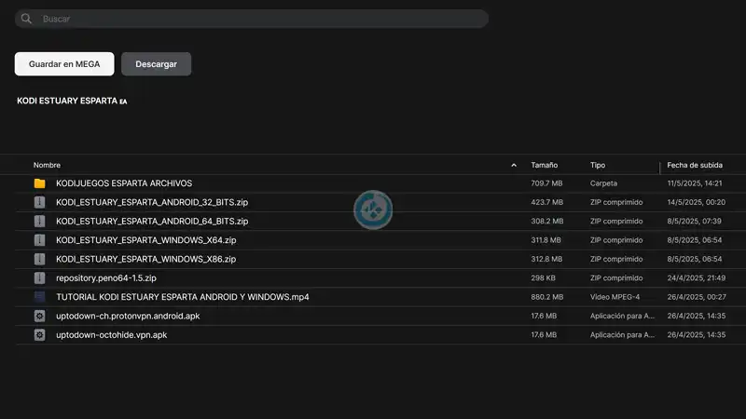Image resolution: width=746 pixels, height=419 pixels.
Task: Click the video icon of the TUTORIAL mp4
Action: point(39,297)
